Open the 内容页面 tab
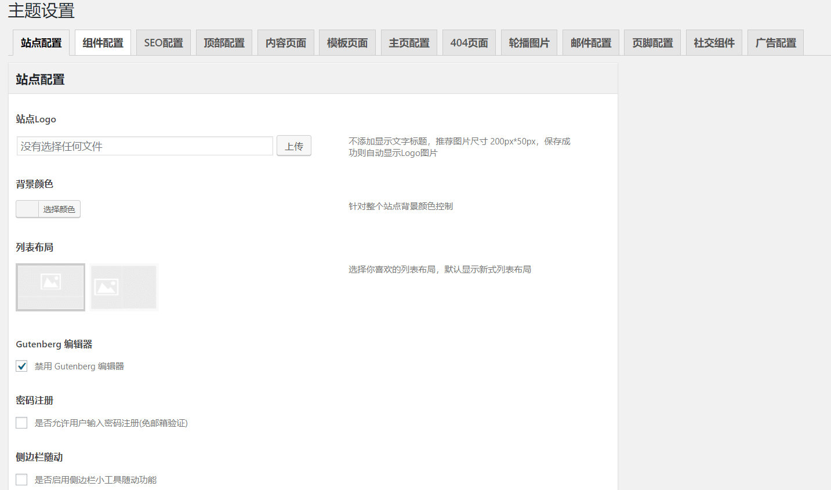The width and height of the screenshot is (831, 490). pyautogui.click(x=285, y=42)
